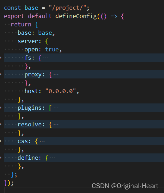Click the "0.0.0.0" string value

[x=60, y=91]
